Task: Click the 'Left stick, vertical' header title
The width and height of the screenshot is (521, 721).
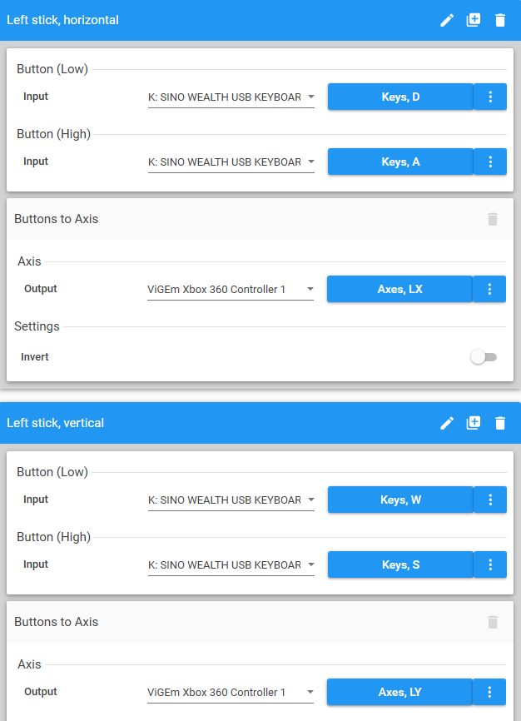Action: 55,423
